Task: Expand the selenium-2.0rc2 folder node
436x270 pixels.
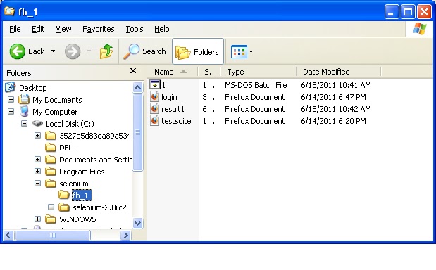Action: tap(51, 207)
